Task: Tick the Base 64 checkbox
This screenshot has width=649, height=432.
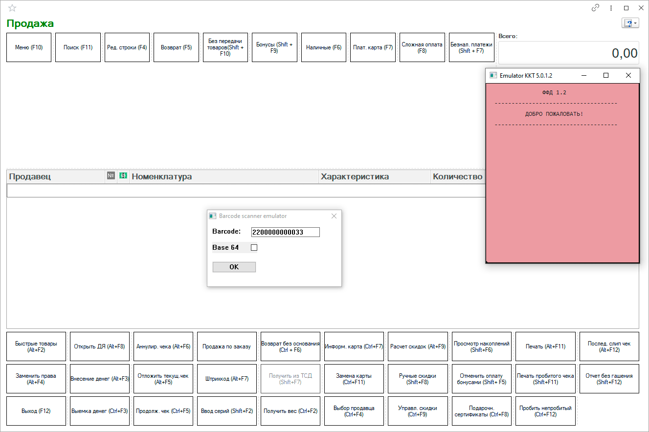Action: click(254, 247)
